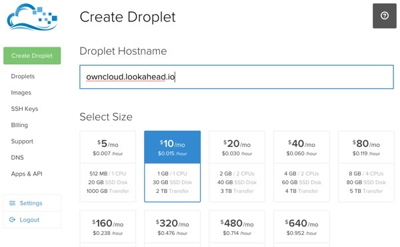Screen dimensions: 400x247
Task: Choose the $20/mo 2 GB plan
Action: (x=237, y=166)
